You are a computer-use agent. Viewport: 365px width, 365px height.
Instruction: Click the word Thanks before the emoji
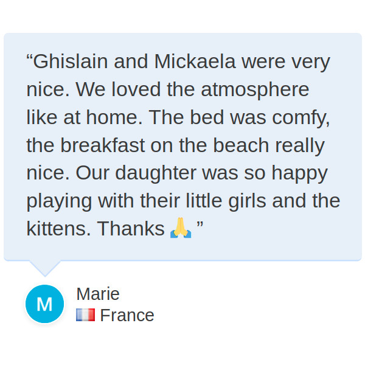point(131,228)
